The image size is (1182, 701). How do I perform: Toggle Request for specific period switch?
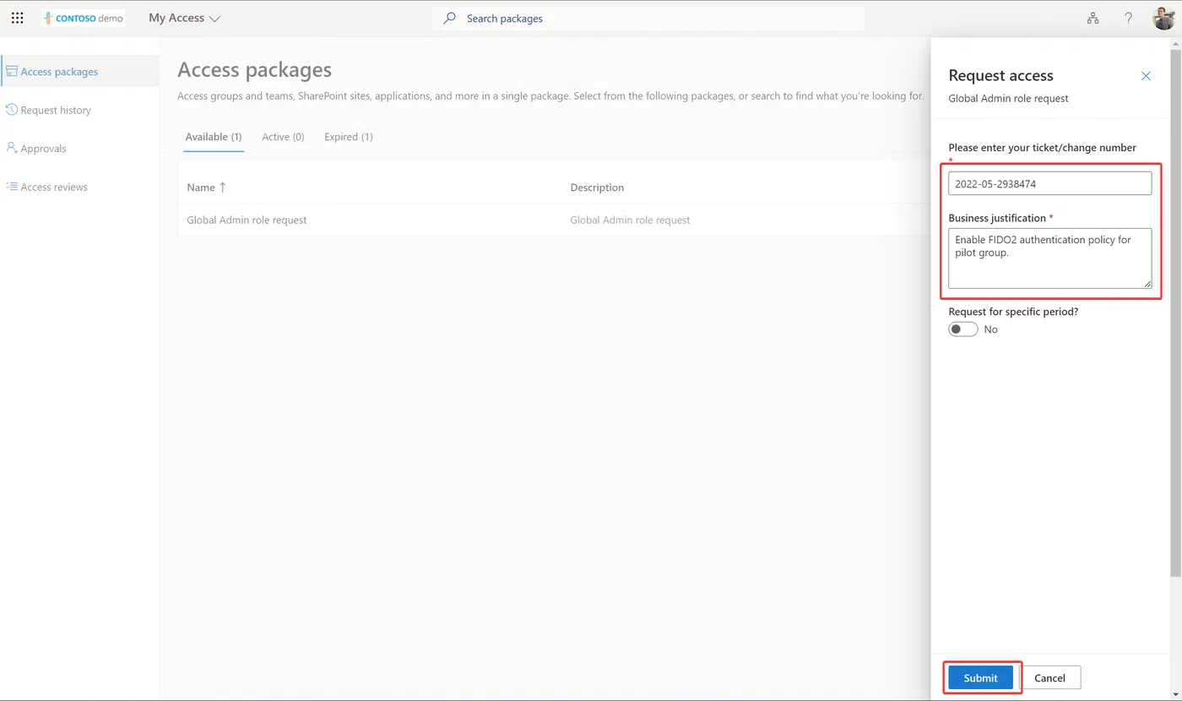963,329
